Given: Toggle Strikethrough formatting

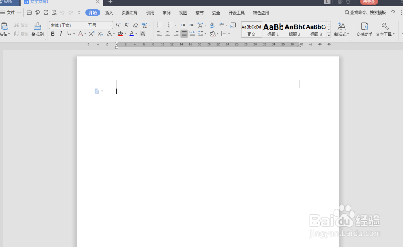Looking at the screenshot, I should [x=81, y=34].
